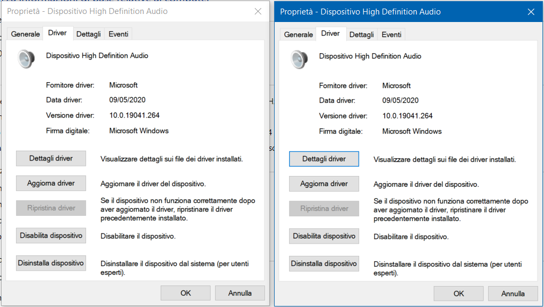Cancel right dialog with Annulla
The height and width of the screenshot is (307, 544).
(513, 294)
